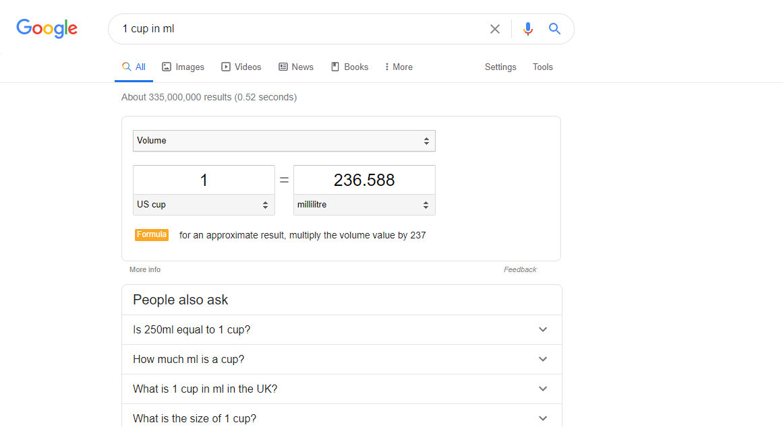The image size is (783, 427).
Task: Open Settings in the search bar
Action: pyautogui.click(x=500, y=67)
